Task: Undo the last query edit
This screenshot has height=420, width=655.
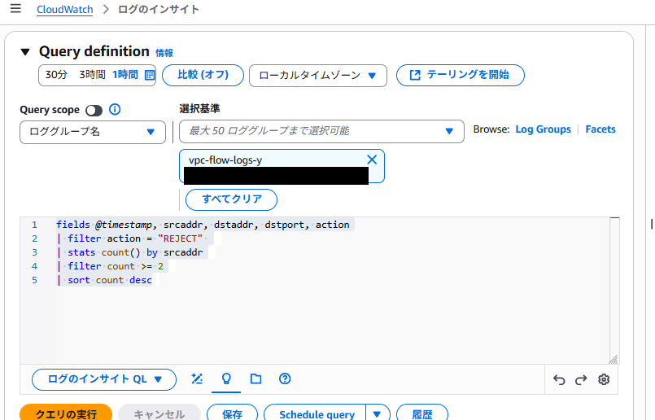Action: (559, 379)
